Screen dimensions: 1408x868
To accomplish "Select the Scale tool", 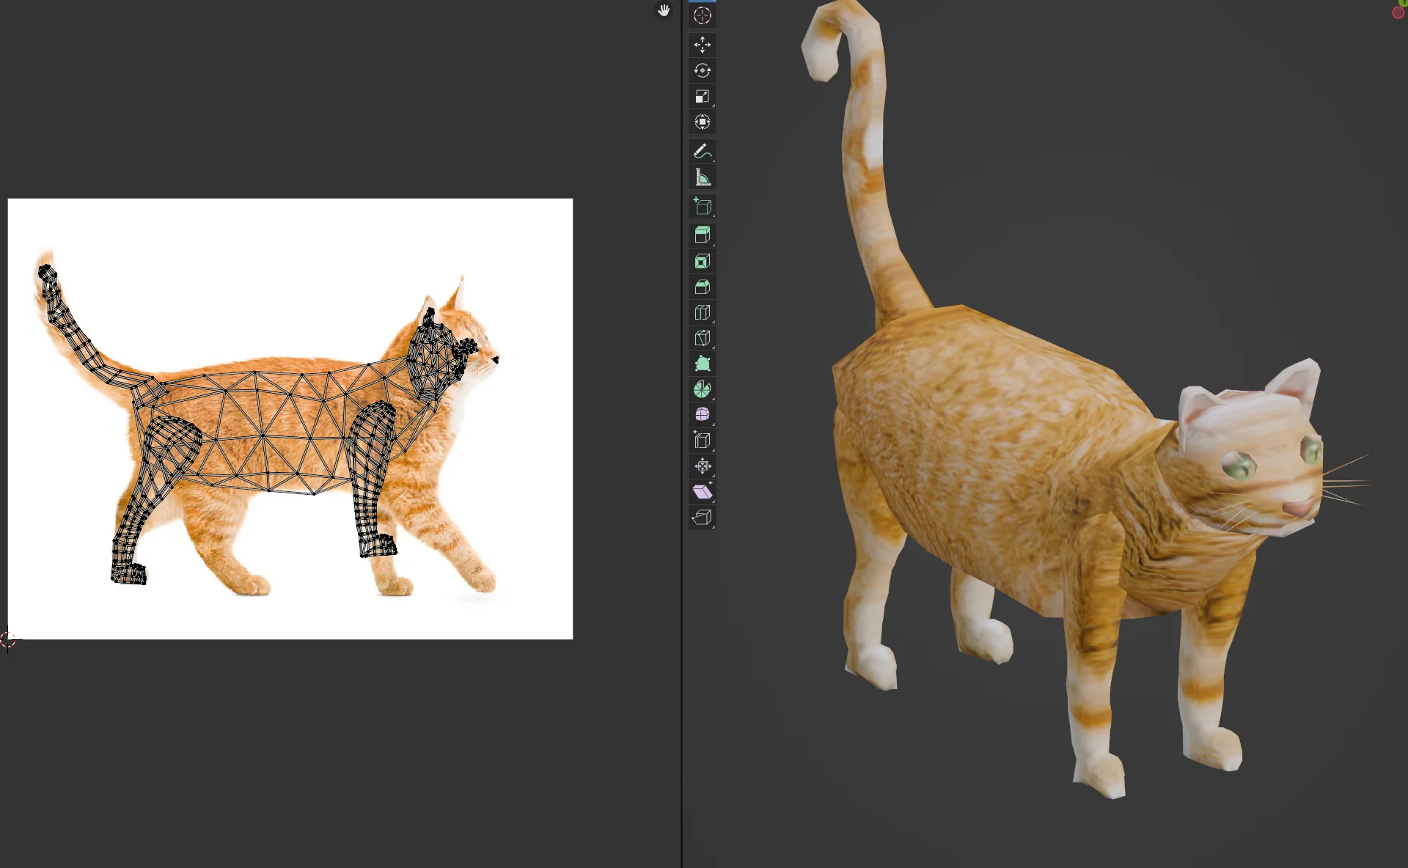I will click(x=702, y=96).
